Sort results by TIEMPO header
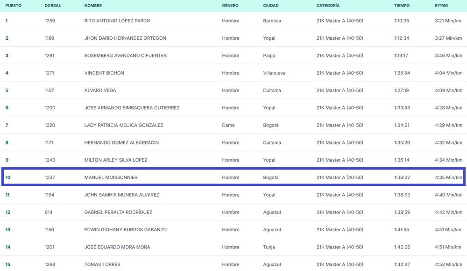The width and height of the screenshot is (467, 271). coord(402,6)
